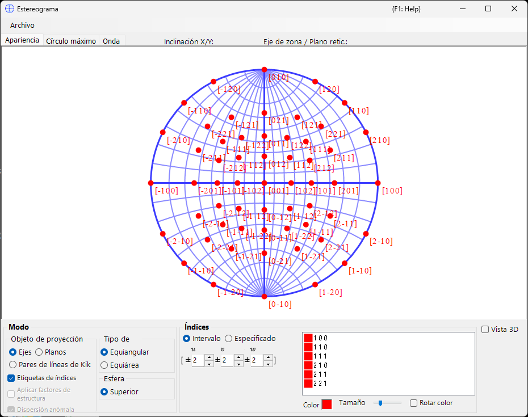Switch to the Círculo máximo tab
Image resolution: width=528 pixels, height=417 pixels.
71,41
